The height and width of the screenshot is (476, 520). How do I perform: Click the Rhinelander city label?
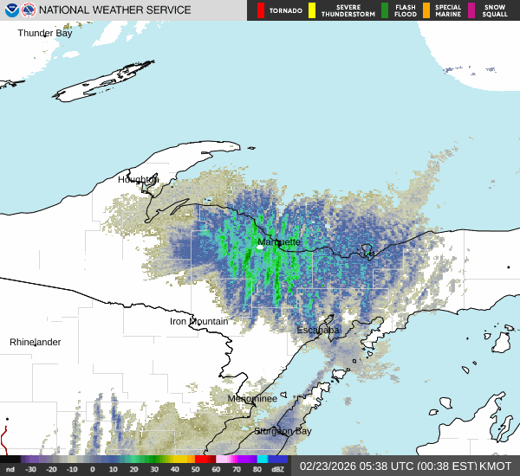tap(36, 342)
